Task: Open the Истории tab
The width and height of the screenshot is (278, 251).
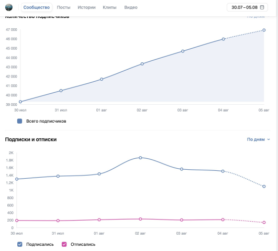Action: 86,7
